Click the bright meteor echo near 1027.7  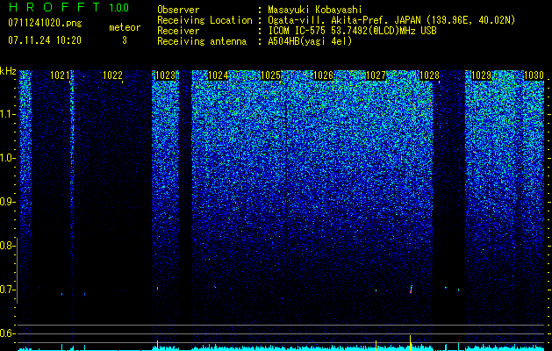tap(411, 289)
